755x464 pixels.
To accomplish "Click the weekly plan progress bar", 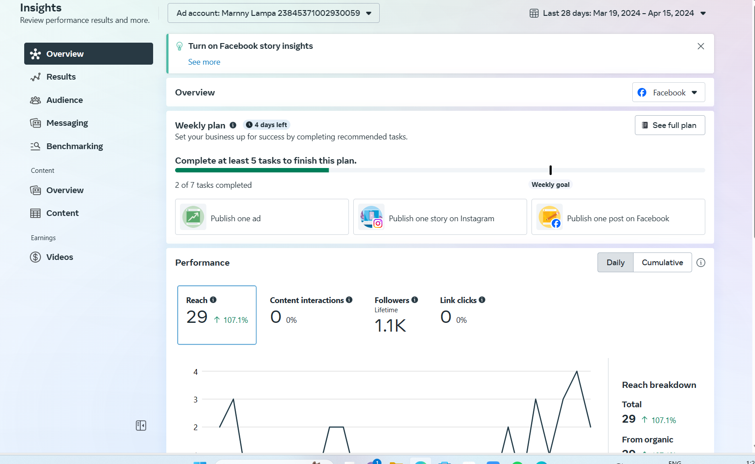I will click(440, 170).
